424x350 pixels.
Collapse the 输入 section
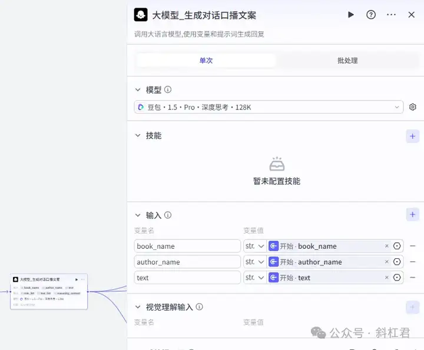[138, 215]
